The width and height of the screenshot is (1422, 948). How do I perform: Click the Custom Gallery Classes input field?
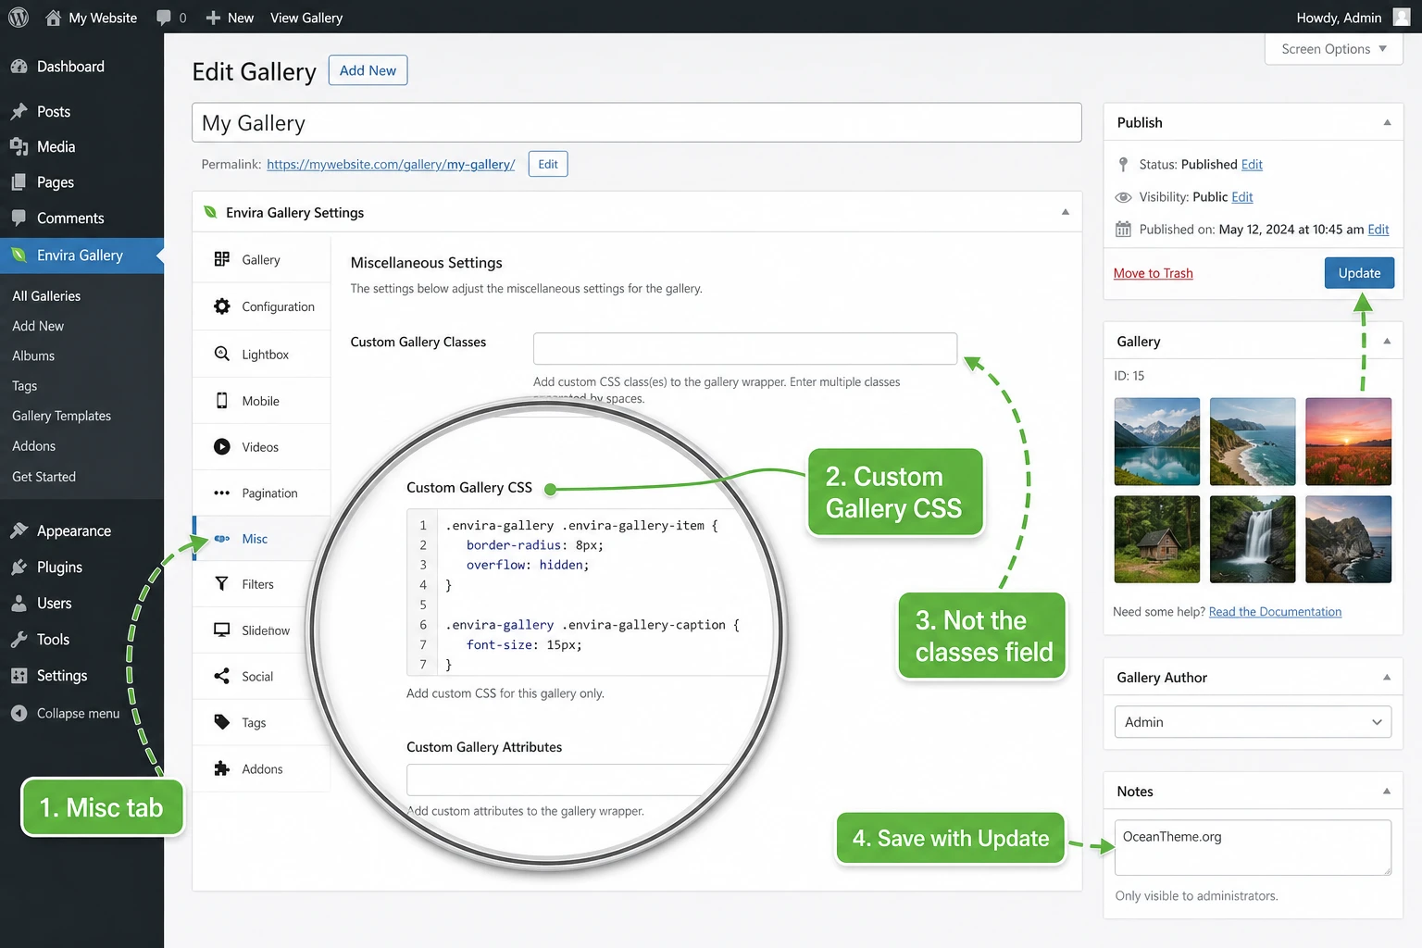[x=745, y=348]
